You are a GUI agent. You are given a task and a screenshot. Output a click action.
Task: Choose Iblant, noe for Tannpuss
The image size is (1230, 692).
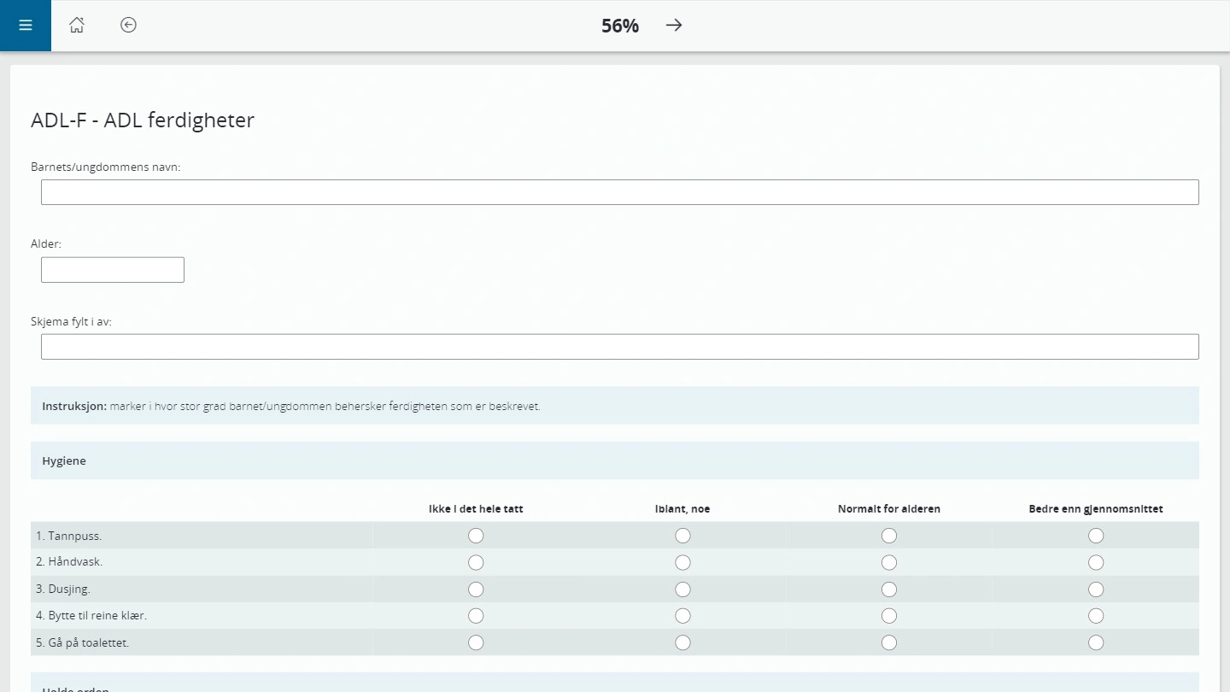[682, 536]
